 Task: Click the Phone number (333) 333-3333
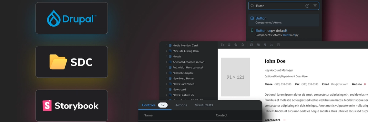pos(283,84)
